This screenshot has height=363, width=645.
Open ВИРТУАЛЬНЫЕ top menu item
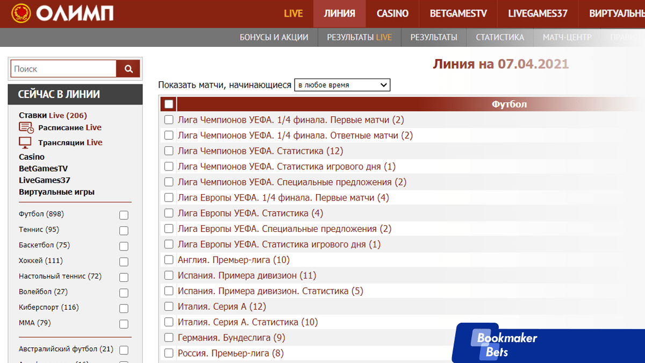(x=617, y=13)
